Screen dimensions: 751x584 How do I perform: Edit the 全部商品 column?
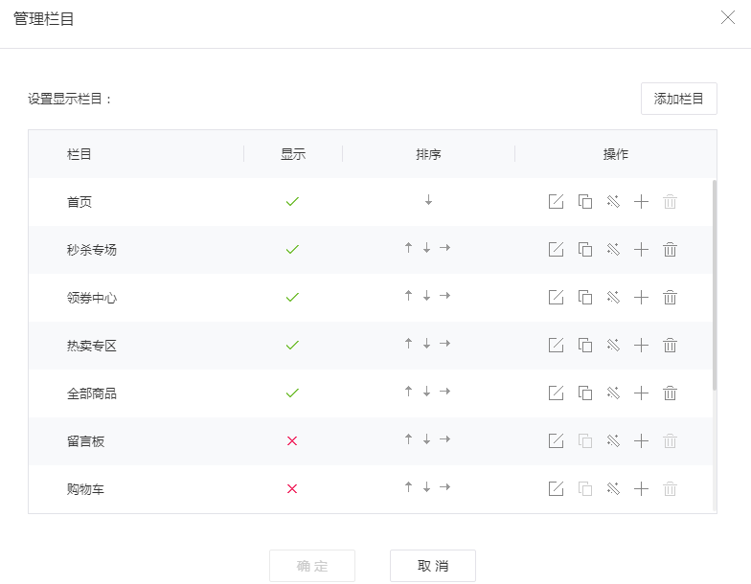pyautogui.click(x=556, y=393)
